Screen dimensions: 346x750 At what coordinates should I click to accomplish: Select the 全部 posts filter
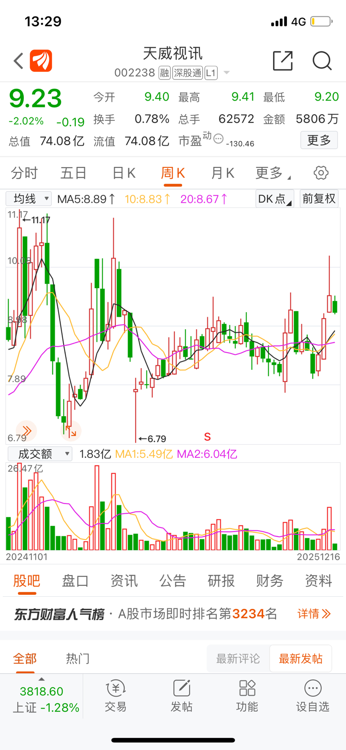click(x=25, y=659)
